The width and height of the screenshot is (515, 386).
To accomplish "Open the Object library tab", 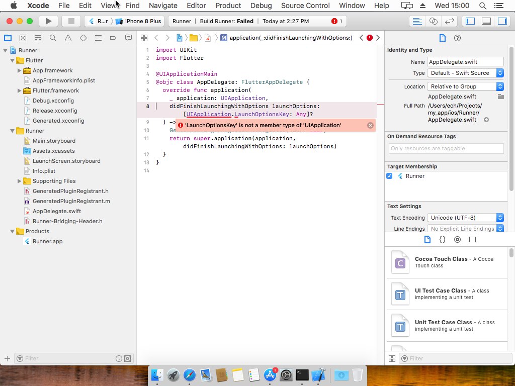I will tap(457, 239).
